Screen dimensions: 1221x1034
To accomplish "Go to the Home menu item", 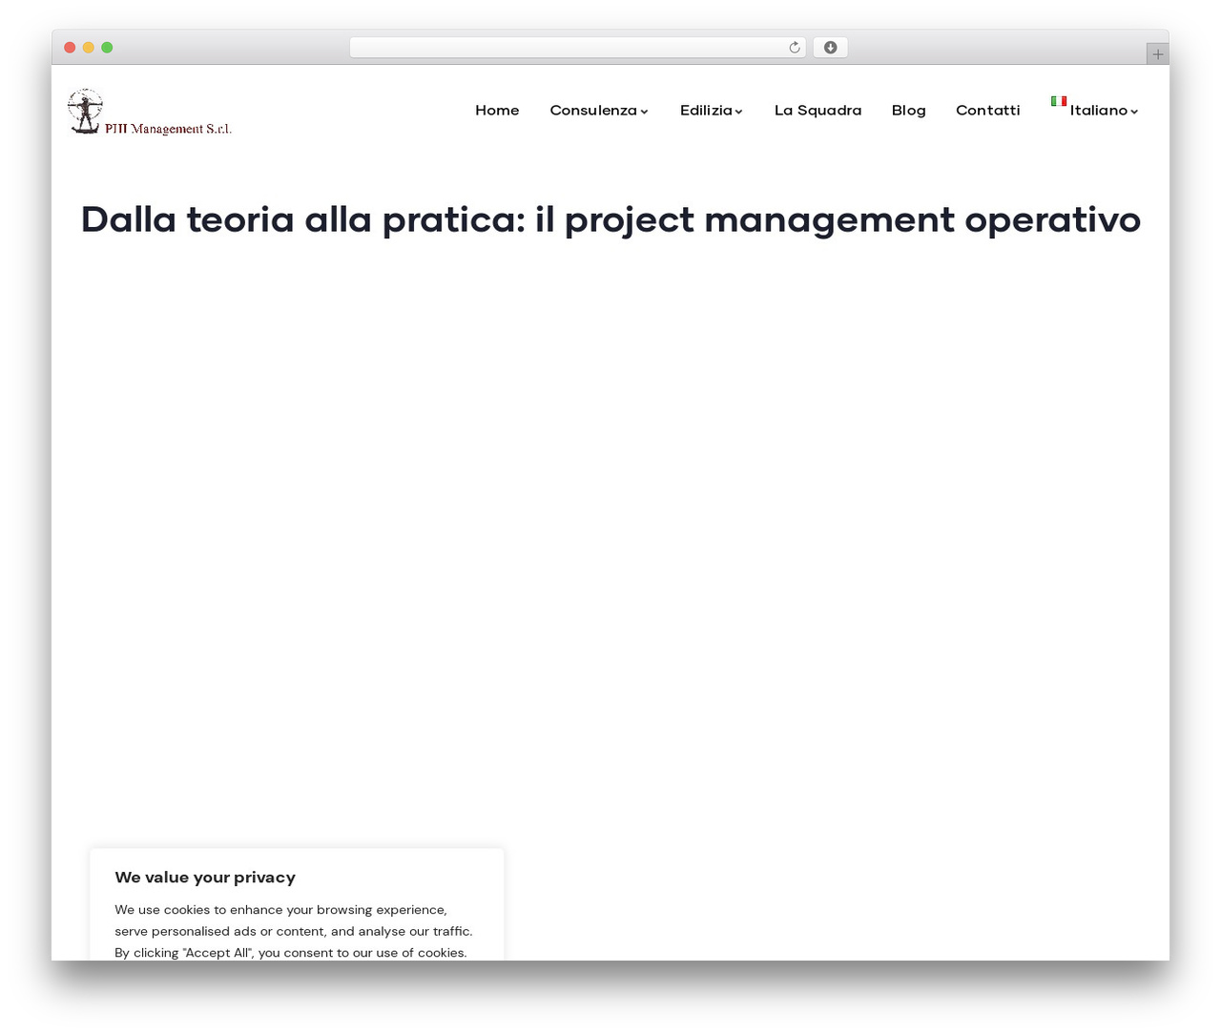I will (497, 111).
